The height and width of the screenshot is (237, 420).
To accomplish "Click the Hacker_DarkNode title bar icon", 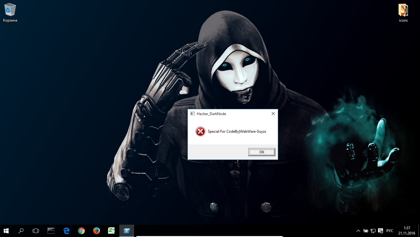I will [x=192, y=114].
